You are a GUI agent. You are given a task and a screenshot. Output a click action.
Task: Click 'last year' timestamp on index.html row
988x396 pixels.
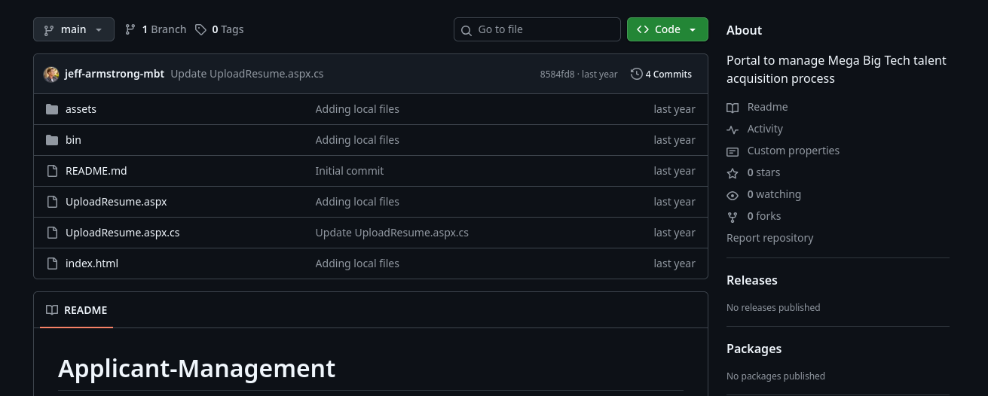674,263
